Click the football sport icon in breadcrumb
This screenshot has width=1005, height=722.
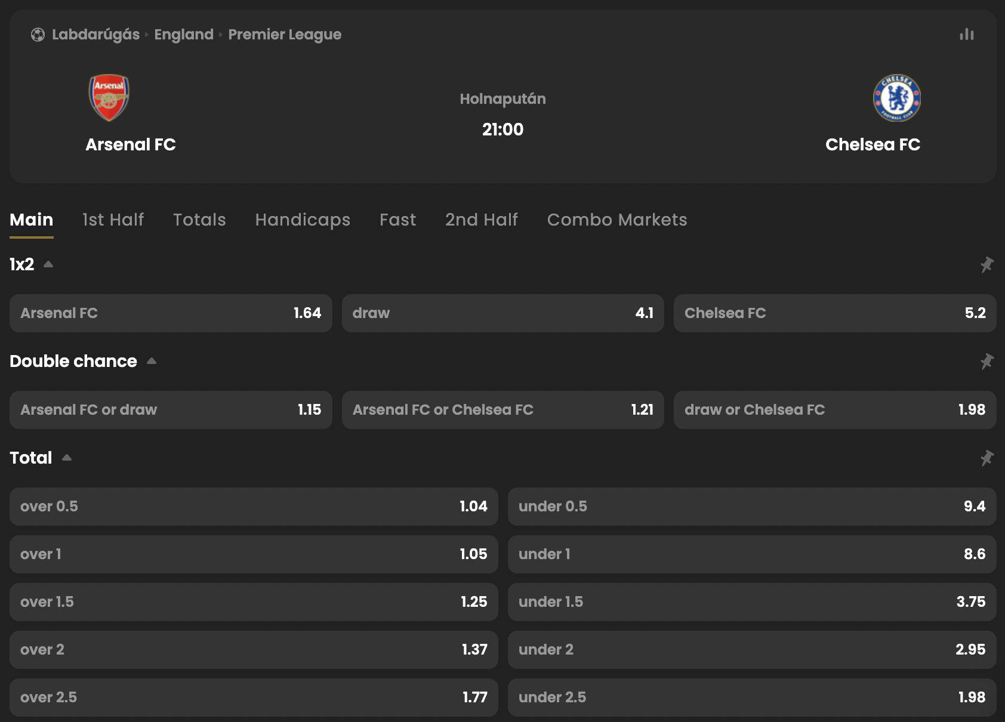(x=38, y=35)
